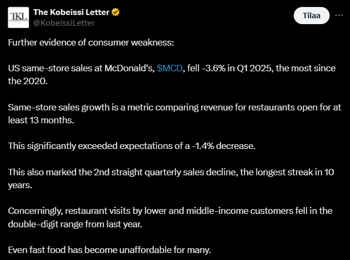Open the TKL profile avatar

(x=18, y=17)
